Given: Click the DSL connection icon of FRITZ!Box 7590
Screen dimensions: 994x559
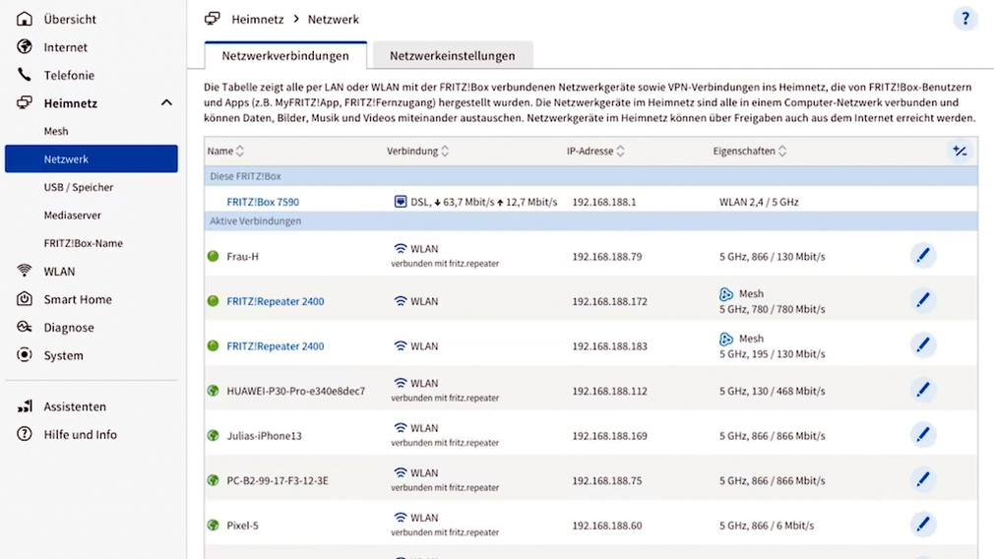Looking at the screenshot, I should [x=400, y=202].
